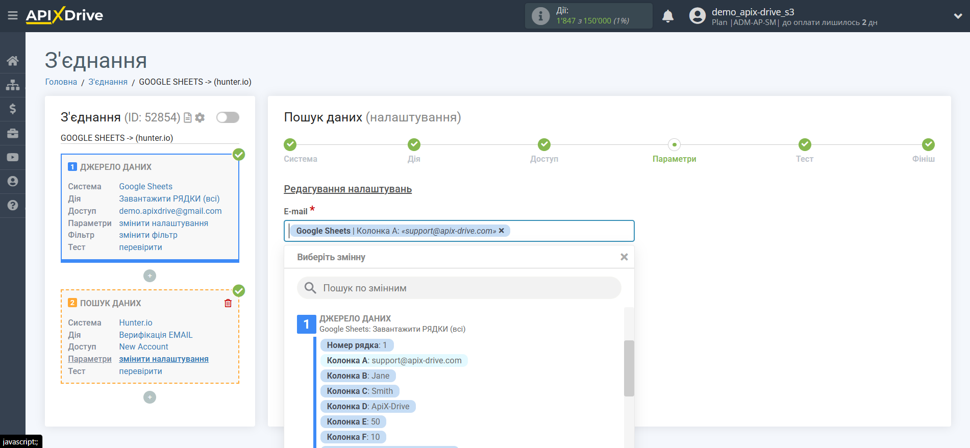
Task: Select variable Колонка B: Jane
Action: pos(358,376)
